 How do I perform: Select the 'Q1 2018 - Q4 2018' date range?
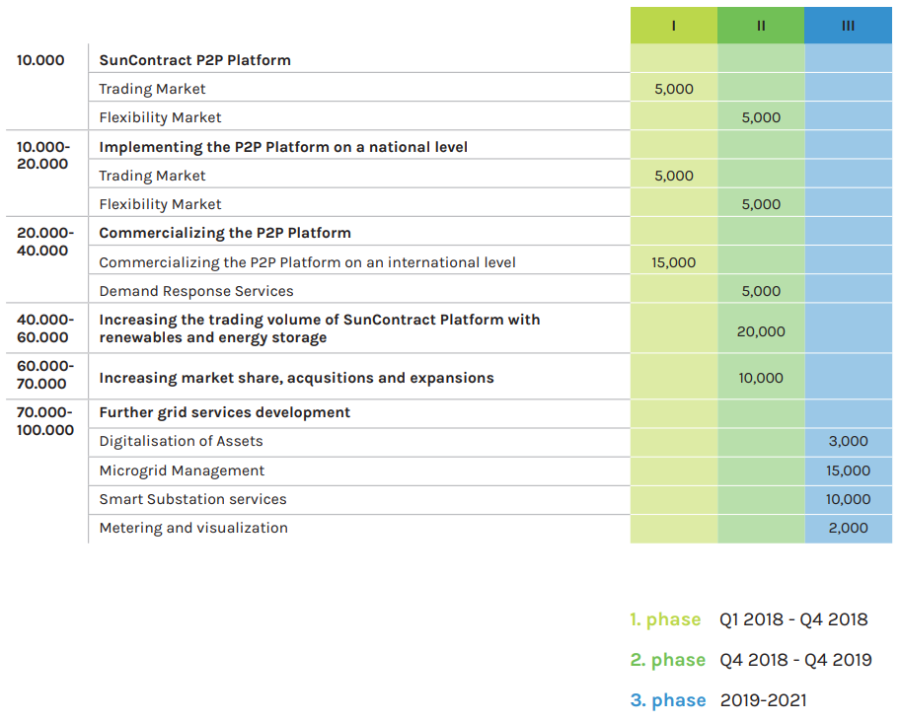(x=793, y=619)
